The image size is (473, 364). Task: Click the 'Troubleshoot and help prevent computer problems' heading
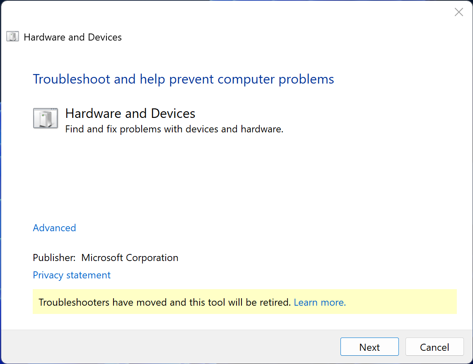pos(183,79)
